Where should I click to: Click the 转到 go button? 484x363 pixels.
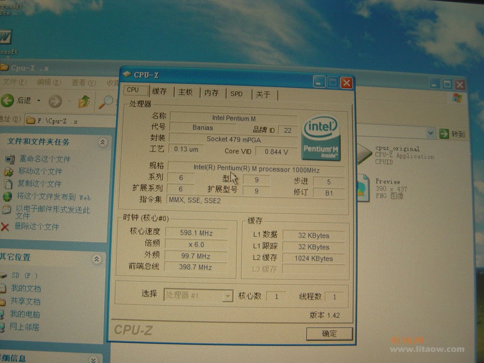click(452, 134)
